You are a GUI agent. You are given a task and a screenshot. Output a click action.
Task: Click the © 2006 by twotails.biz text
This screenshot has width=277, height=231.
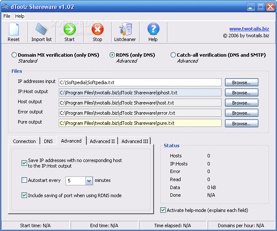point(246,36)
